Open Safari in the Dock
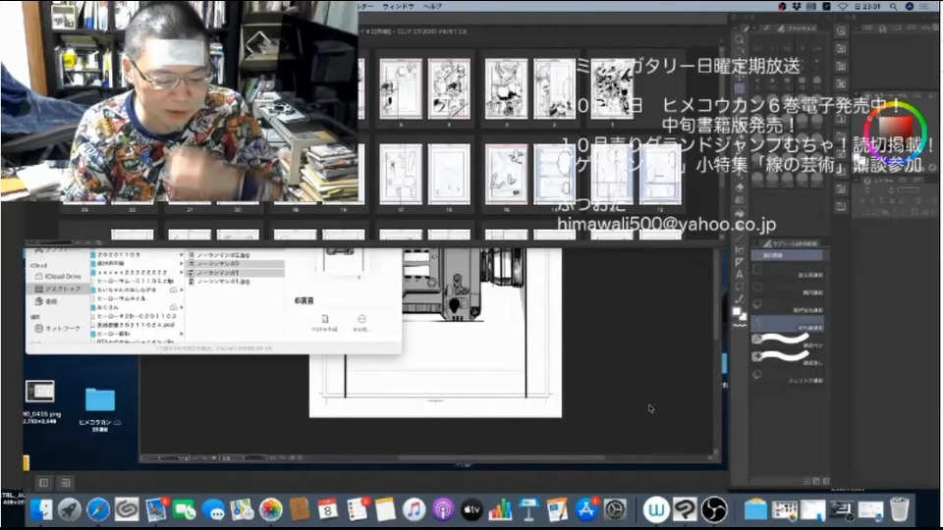 [x=98, y=510]
